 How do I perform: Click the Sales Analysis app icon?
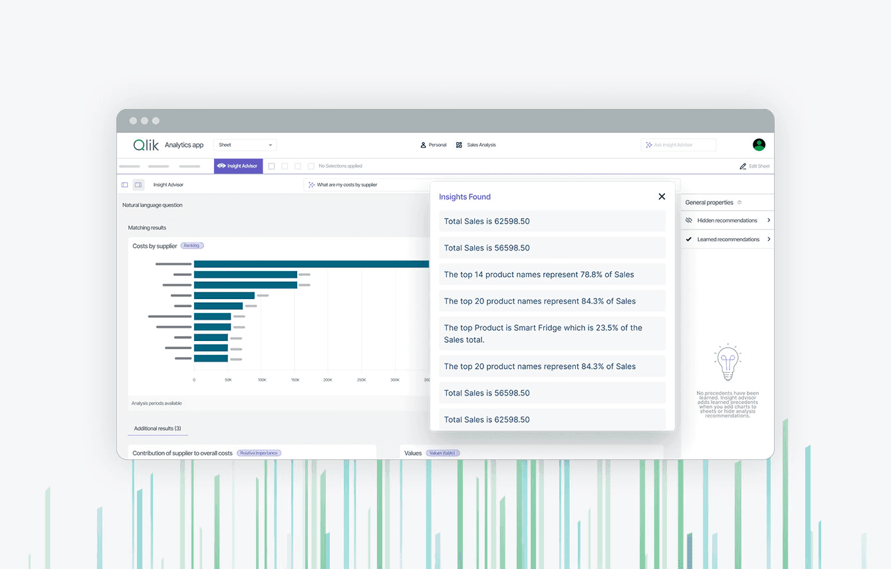click(x=458, y=144)
